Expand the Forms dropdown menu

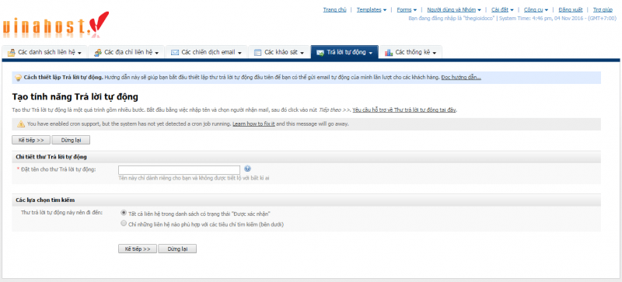point(407,10)
